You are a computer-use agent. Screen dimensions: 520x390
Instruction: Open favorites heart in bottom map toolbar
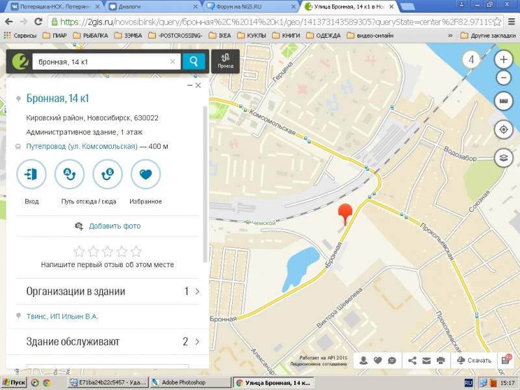click(378, 361)
